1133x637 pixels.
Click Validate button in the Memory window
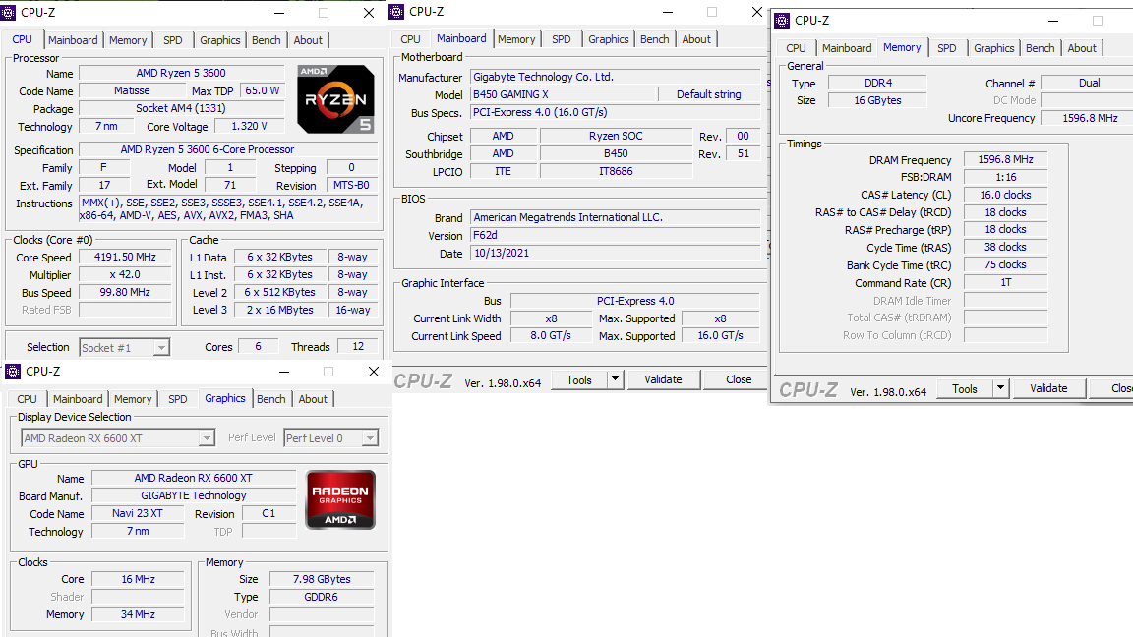1048,388
